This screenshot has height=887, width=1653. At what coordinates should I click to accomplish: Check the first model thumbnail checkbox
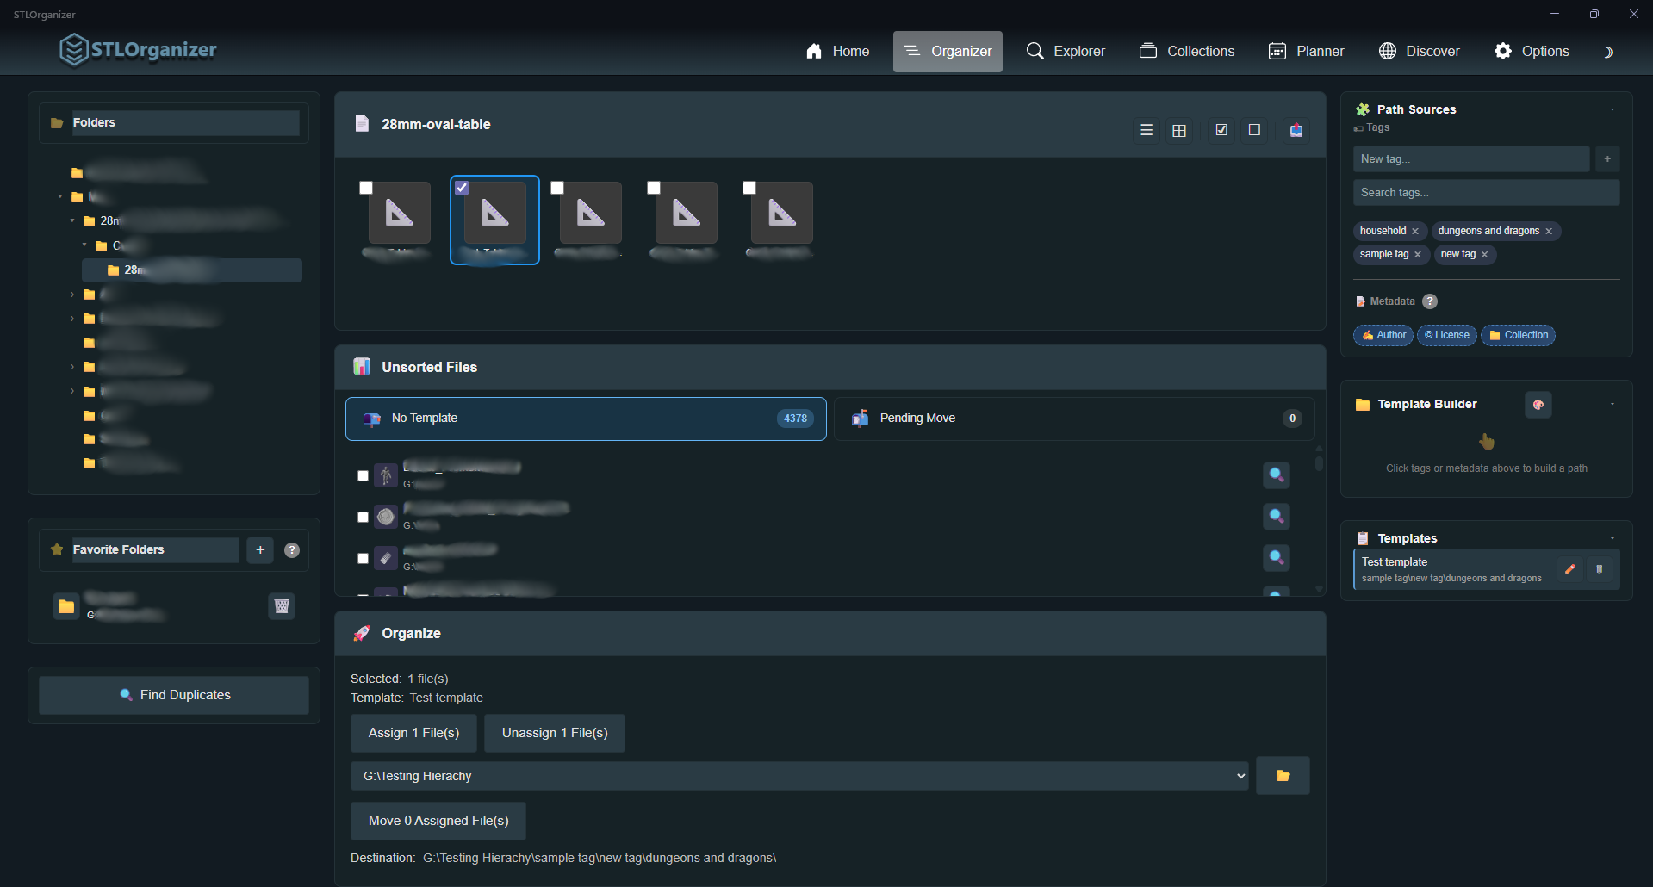coord(366,187)
